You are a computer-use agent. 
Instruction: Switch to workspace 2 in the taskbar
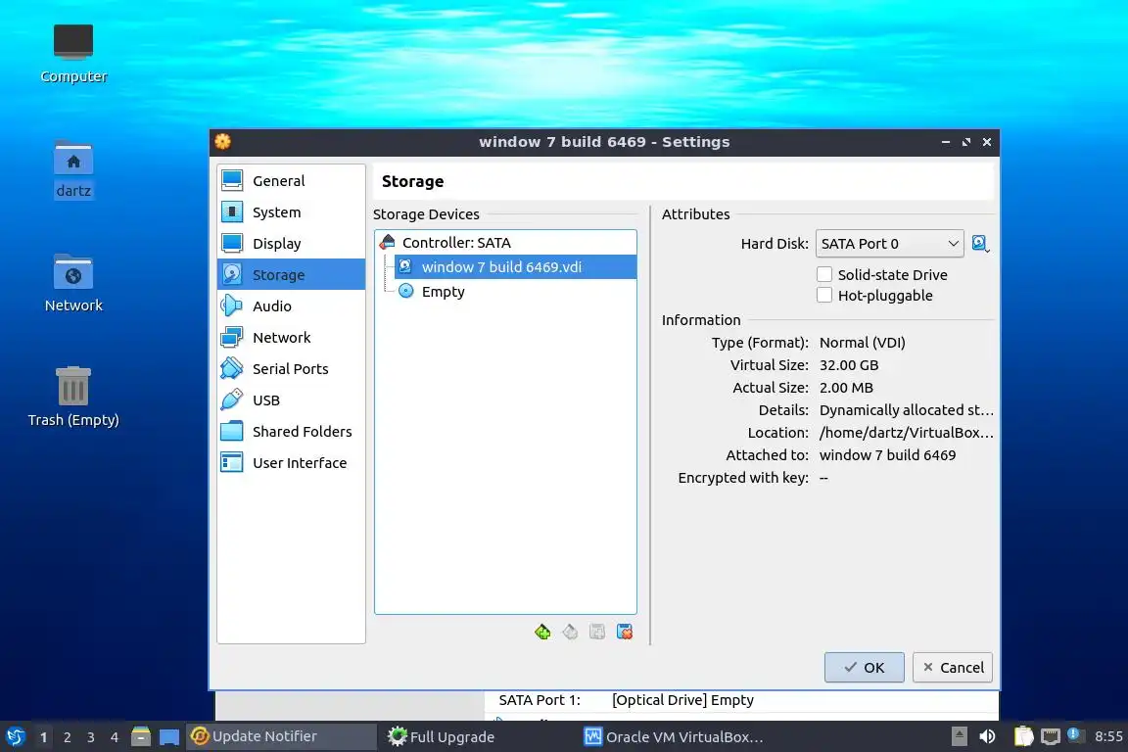[67, 737]
